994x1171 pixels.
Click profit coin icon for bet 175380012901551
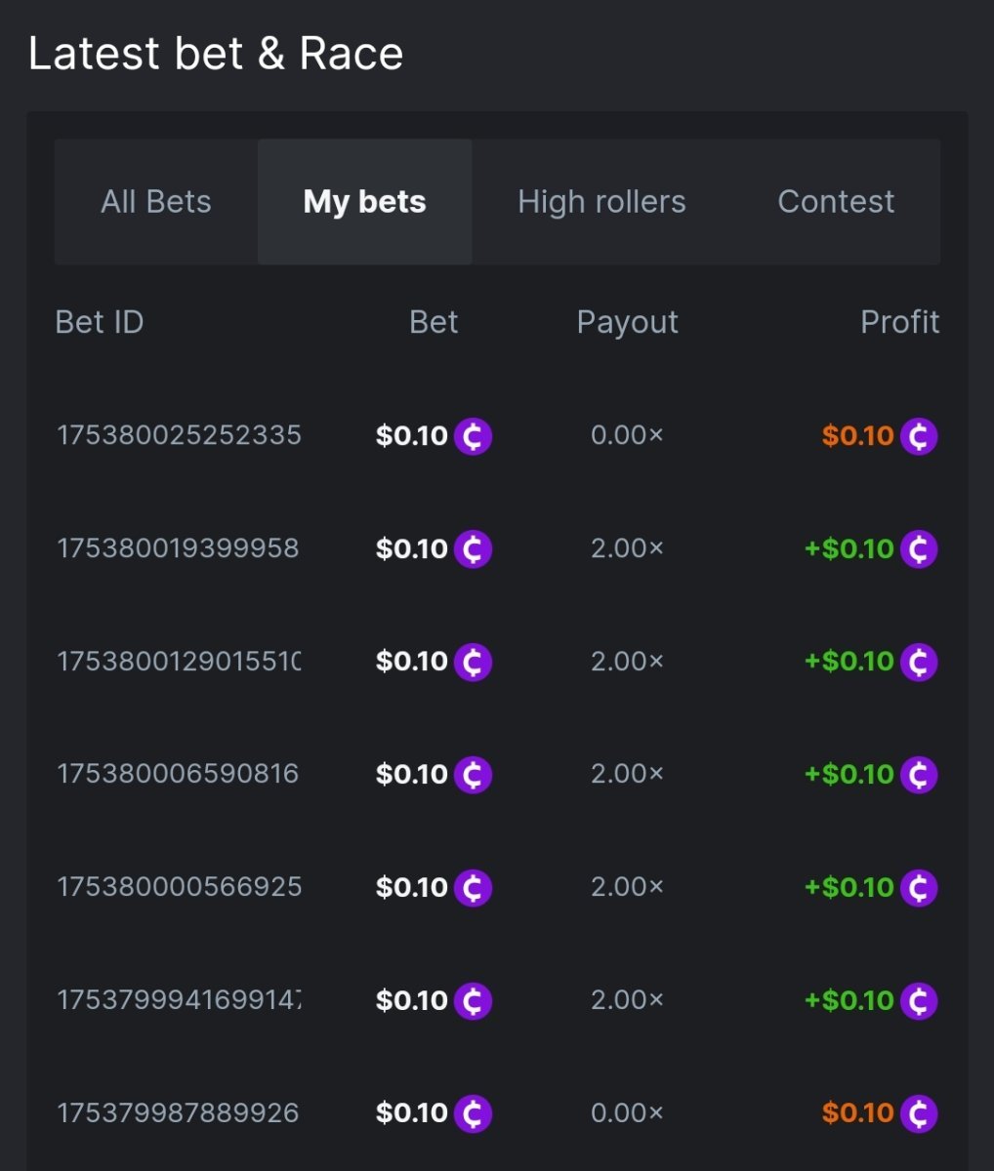919,662
